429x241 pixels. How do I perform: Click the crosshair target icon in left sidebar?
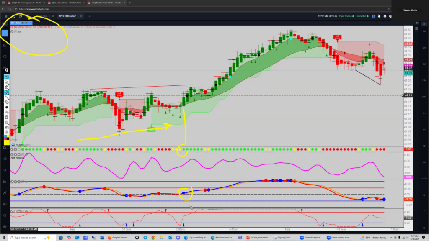pyautogui.click(x=5, y=215)
